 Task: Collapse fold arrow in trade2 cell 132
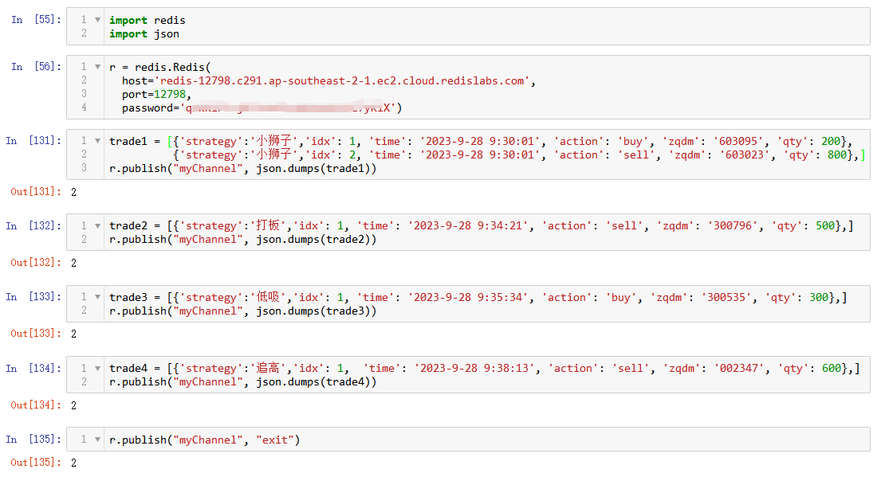point(97,225)
